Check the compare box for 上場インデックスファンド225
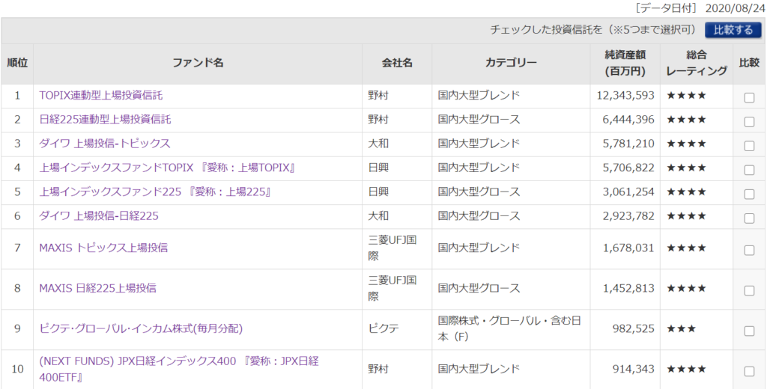 point(749,194)
